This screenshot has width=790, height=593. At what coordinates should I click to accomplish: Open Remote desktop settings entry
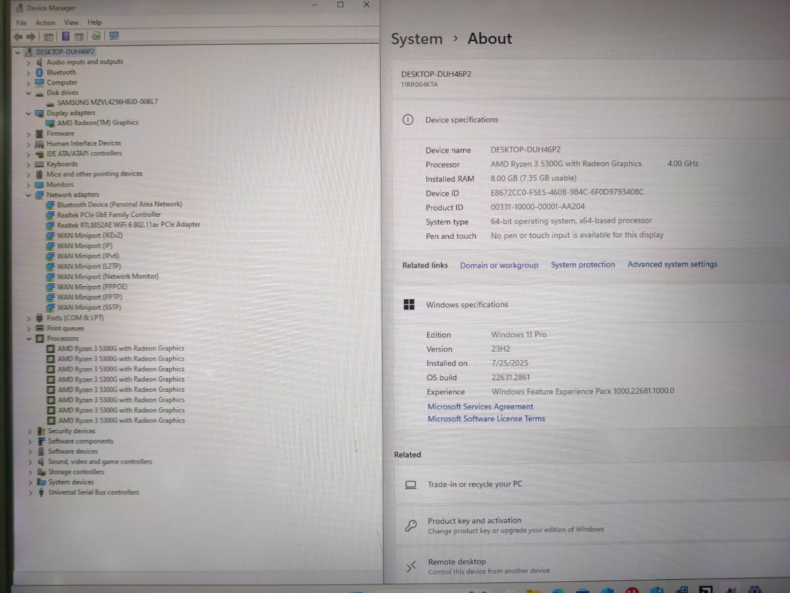pyautogui.click(x=592, y=566)
